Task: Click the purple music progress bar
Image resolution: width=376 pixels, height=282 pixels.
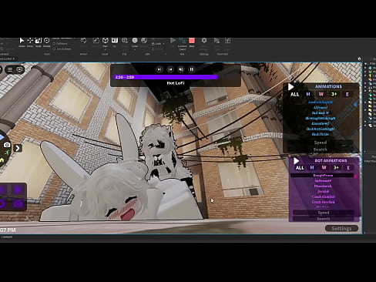Action: [x=166, y=77]
